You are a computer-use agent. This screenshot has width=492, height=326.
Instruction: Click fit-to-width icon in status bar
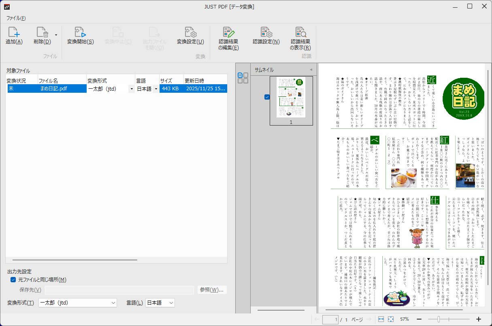tap(381, 319)
